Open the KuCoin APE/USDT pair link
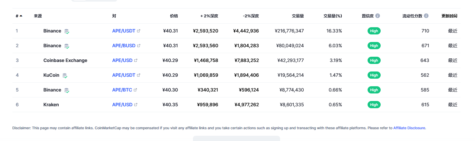Viewport: 475px width, 141px height. [x=124, y=75]
